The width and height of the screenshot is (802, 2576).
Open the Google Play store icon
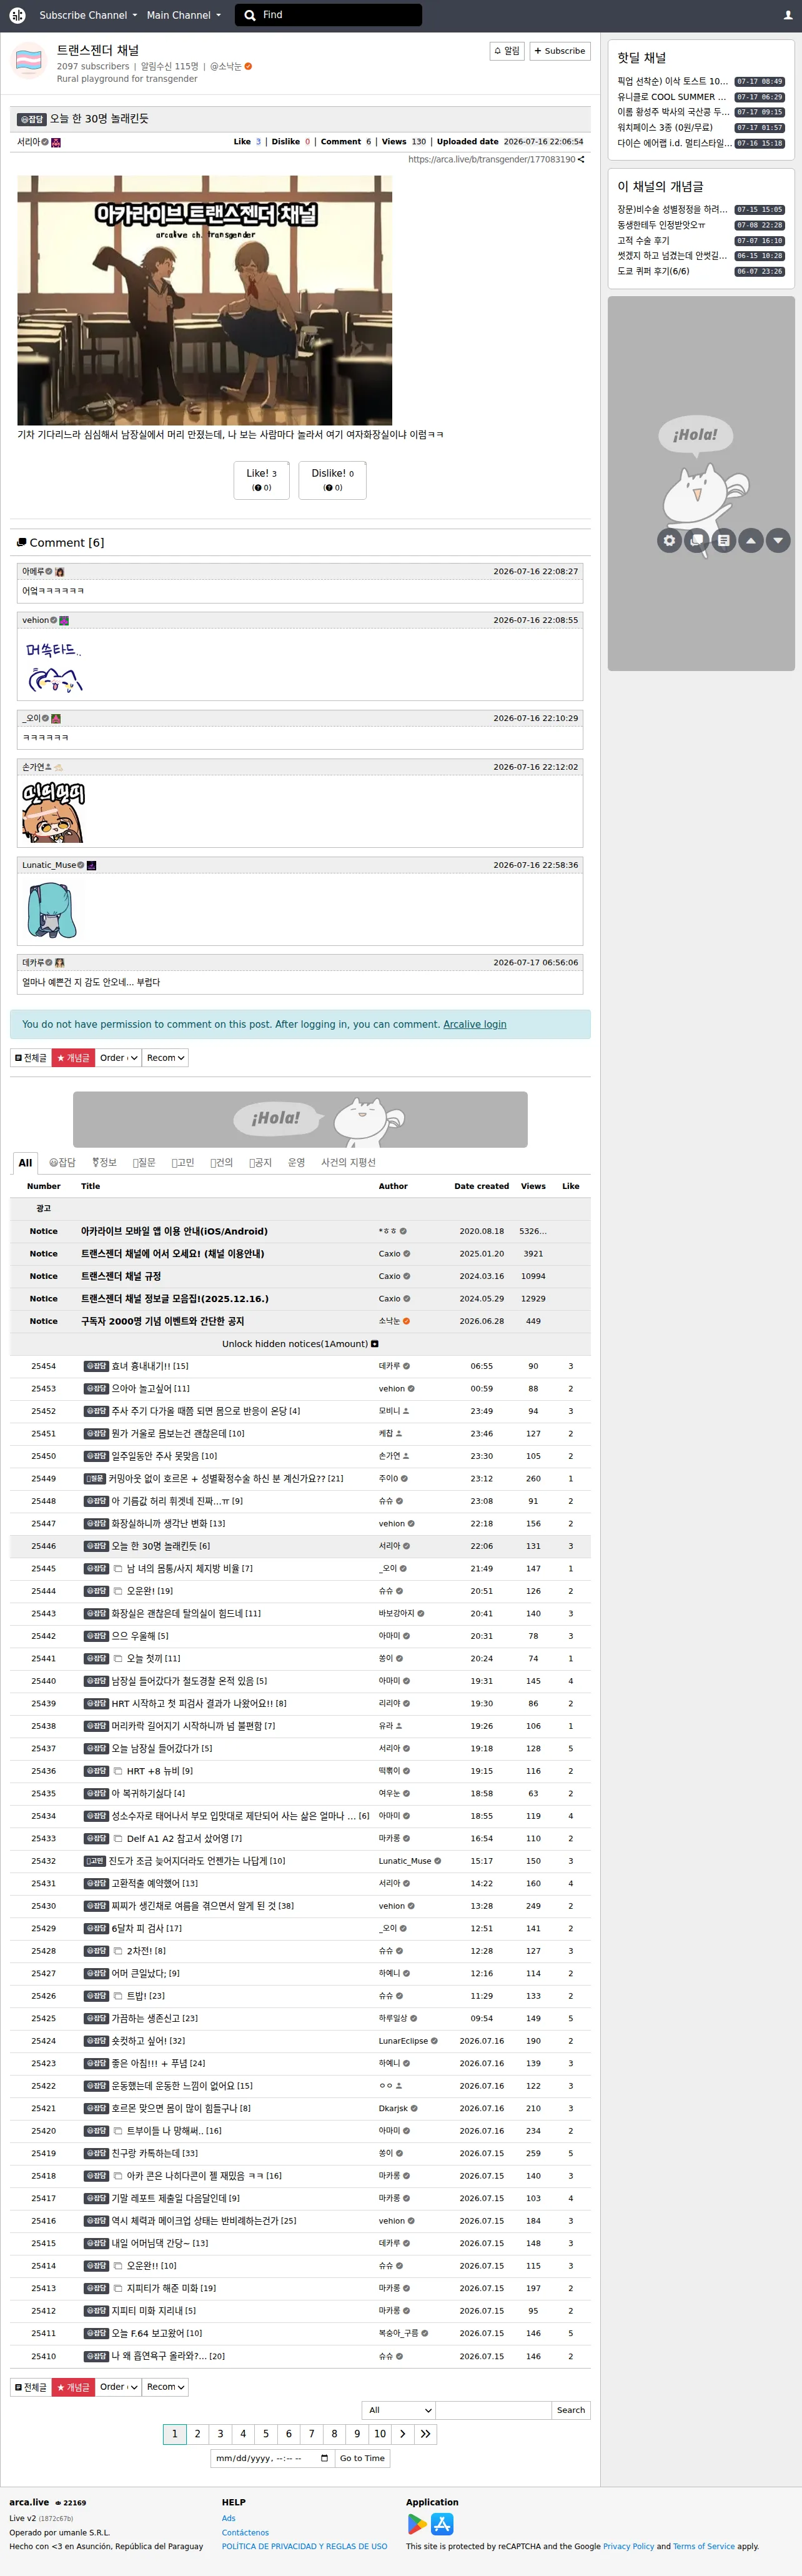417,2524
